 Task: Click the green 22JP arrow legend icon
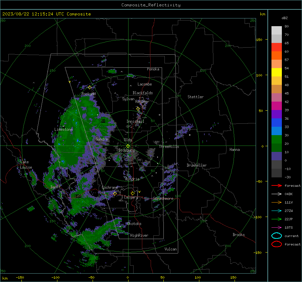(276, 219)
